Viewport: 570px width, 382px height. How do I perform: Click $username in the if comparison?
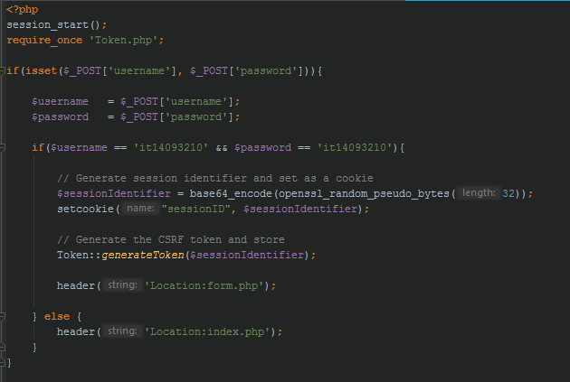[79, 147]
